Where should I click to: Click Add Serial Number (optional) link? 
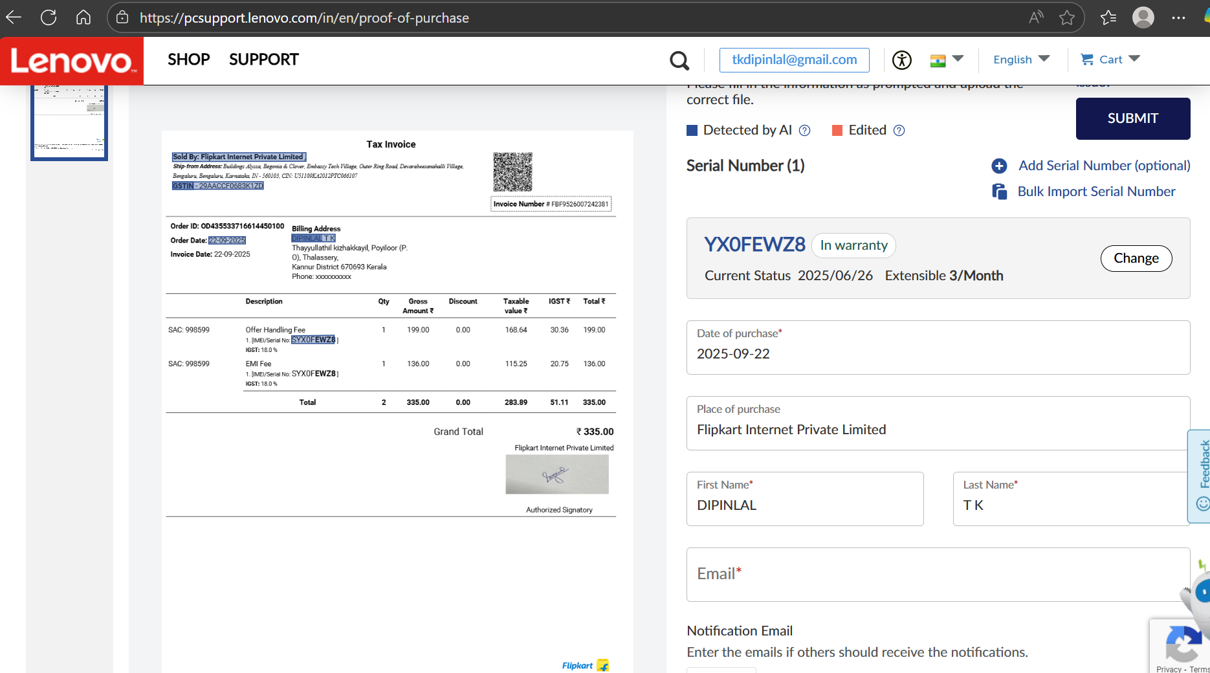(x=1104, y=166)
